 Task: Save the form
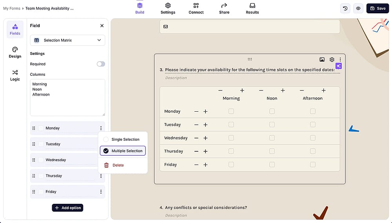coord(377,8)
